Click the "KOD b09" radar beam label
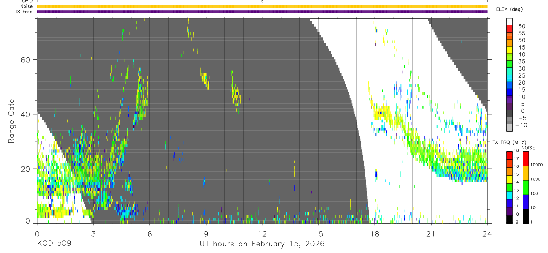 (x=54, y=244)
